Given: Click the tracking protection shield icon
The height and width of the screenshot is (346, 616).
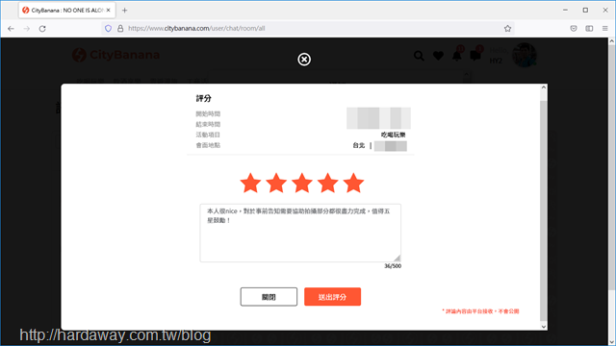Looking at the screenshot, I should pyautogui.click(x=109, y=28).
